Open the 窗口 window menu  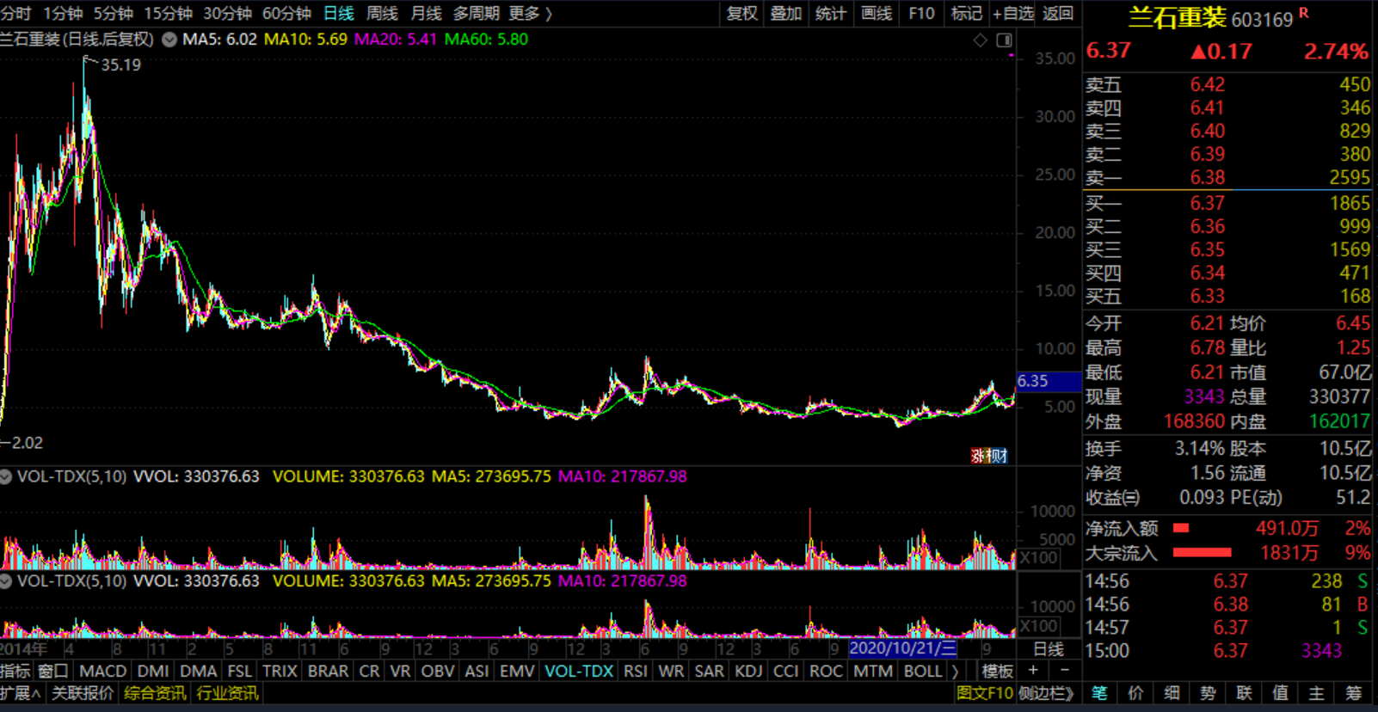53,671
